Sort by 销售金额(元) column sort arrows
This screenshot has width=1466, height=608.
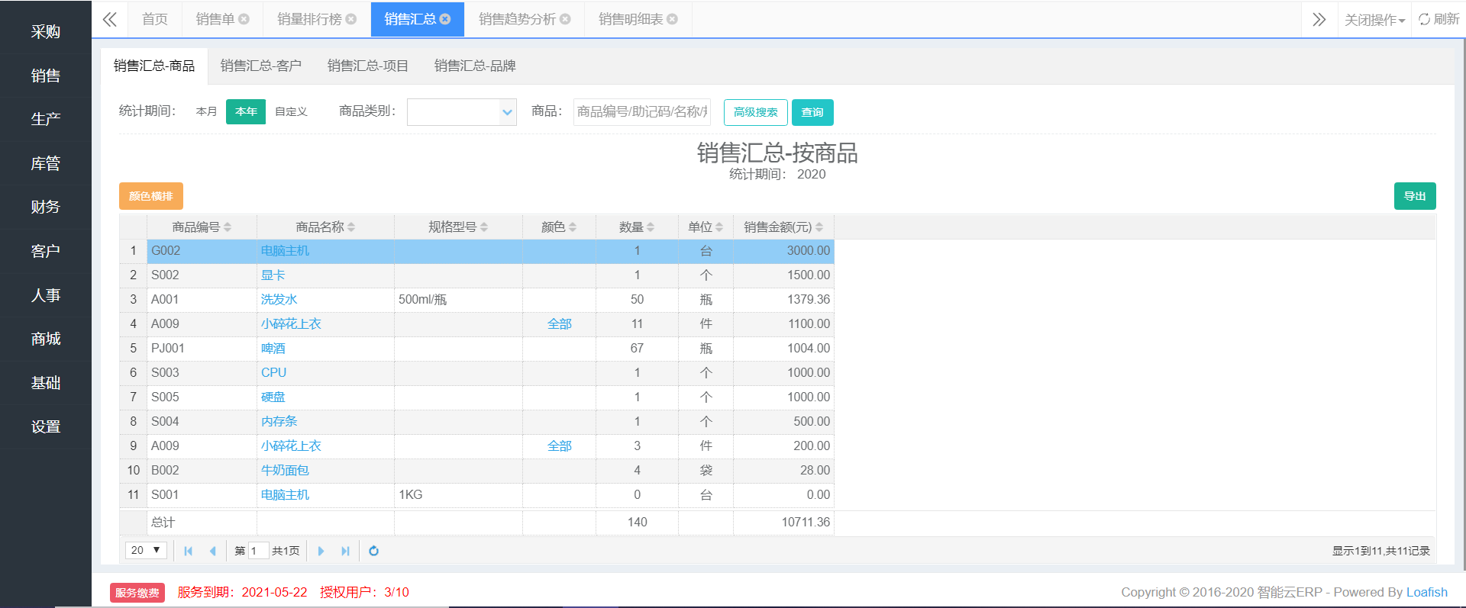(819, 227)
